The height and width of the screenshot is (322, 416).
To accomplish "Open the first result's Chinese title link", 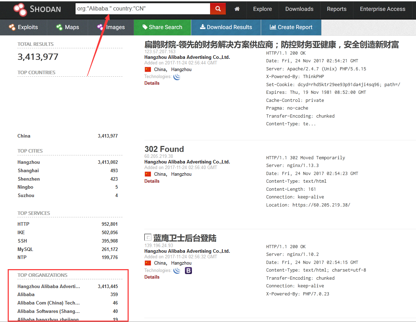I will click(271, 44).
